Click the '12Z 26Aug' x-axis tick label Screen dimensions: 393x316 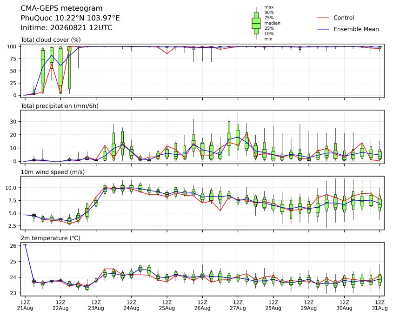coord(202,305)
